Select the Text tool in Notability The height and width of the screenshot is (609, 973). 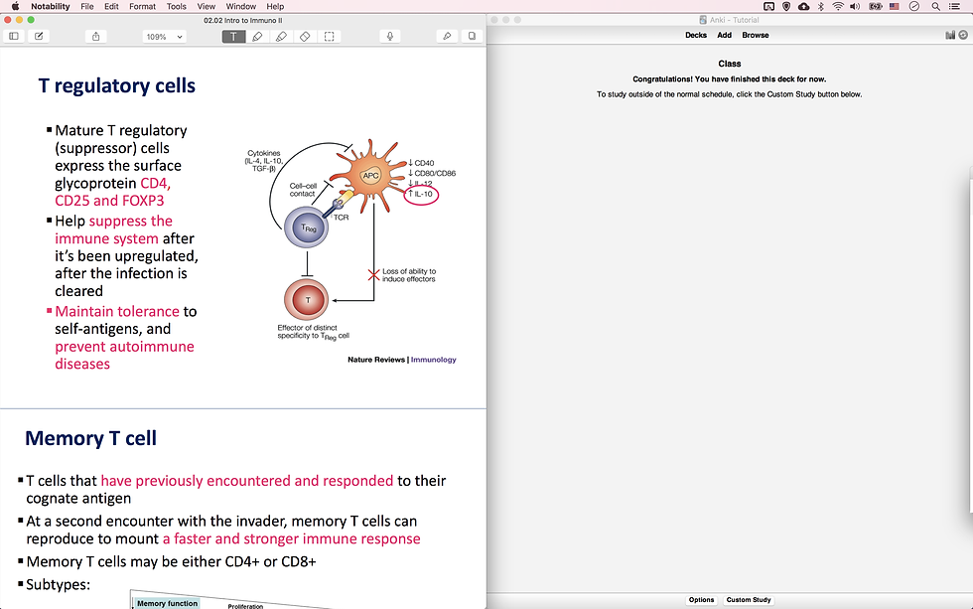[x=233, y=37]
